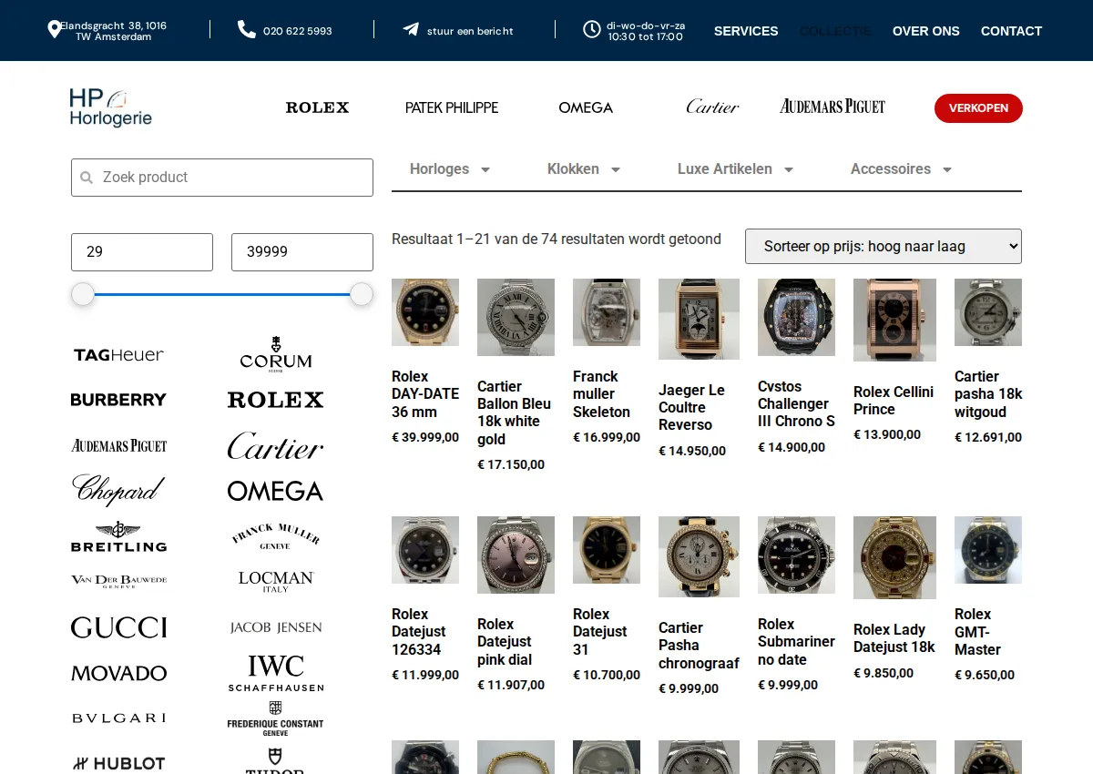The image size is (1093, 774).
Task: Open Rolex DAY-DATE 36 mm product title
Action: (425, 394)
